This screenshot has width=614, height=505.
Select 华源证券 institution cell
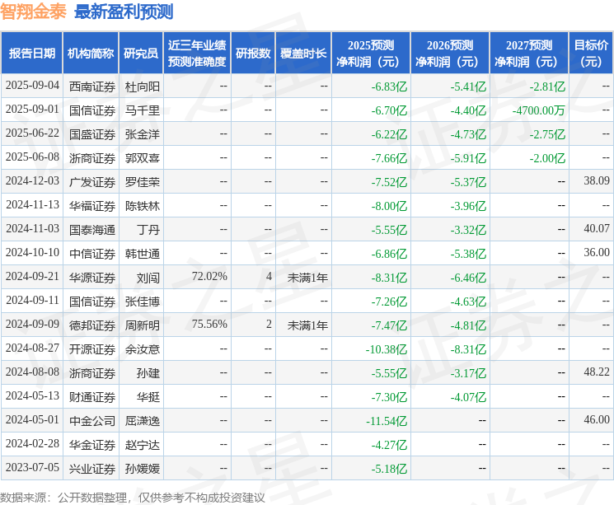click(92, 278)
